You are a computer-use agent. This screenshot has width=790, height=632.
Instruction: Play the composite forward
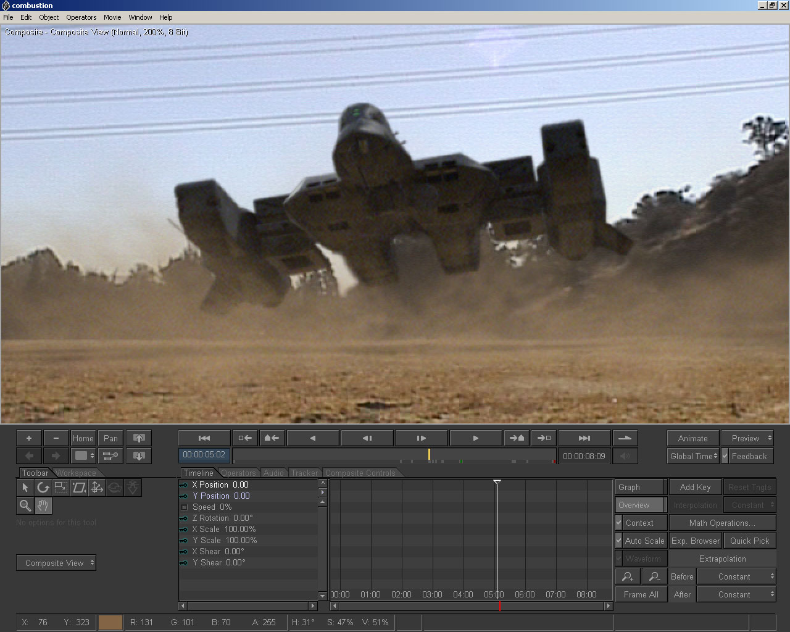pos(476,438)
